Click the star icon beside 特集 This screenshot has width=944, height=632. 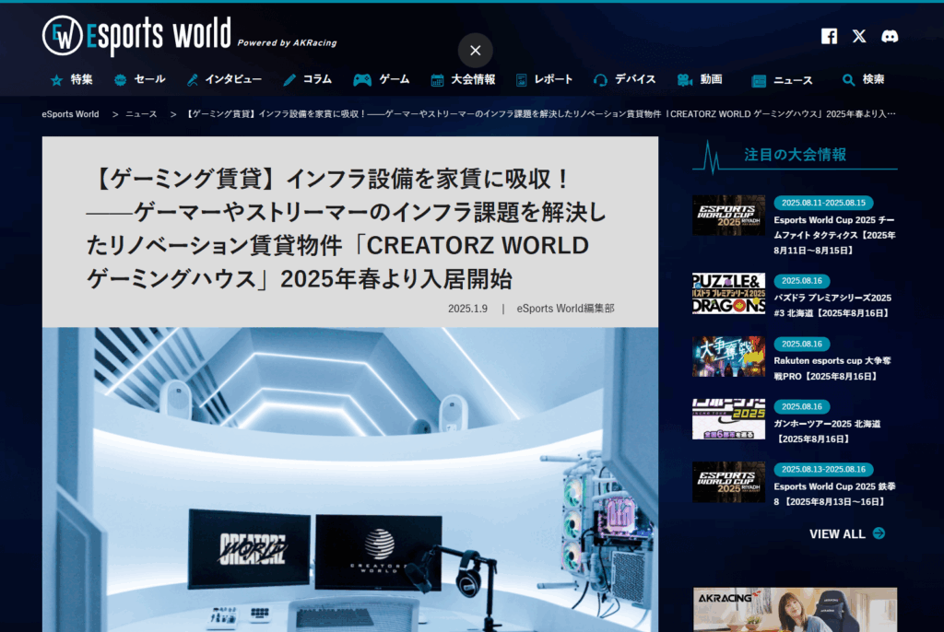click(x=56, y=80)
